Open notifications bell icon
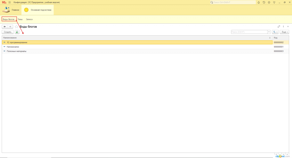Screen dimensions: 292x158 259,2
